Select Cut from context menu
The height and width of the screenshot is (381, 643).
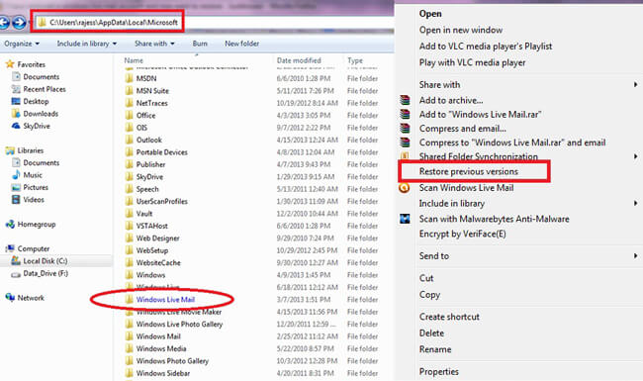[426, 278]
